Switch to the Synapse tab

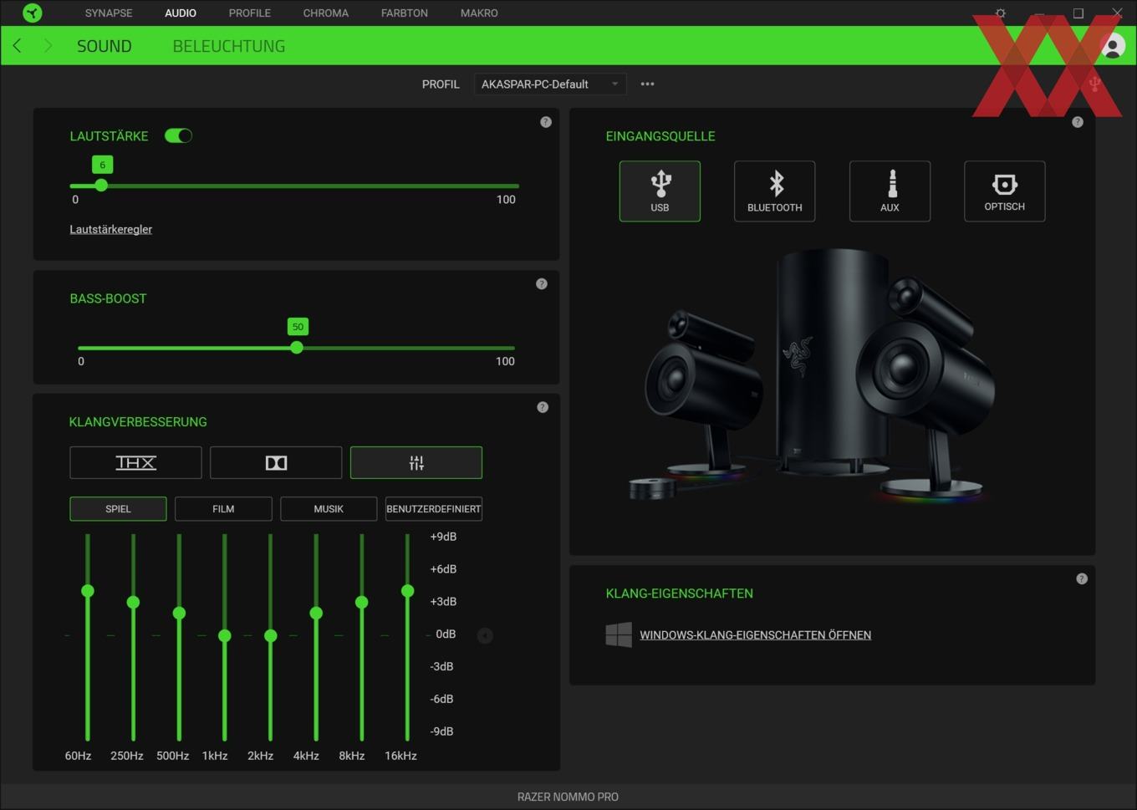coord(109,13)
